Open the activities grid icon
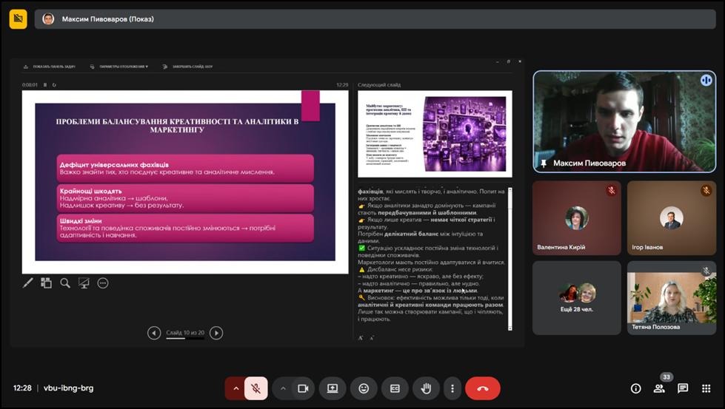 (706, 388)
